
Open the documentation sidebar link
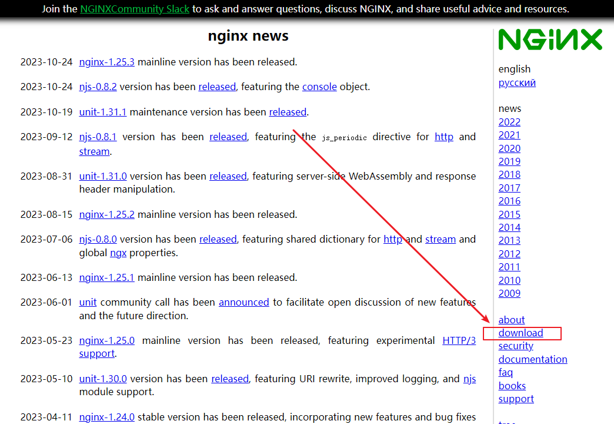pos(533,359)
